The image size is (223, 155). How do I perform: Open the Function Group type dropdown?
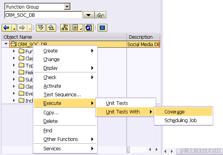pos(67,7)
